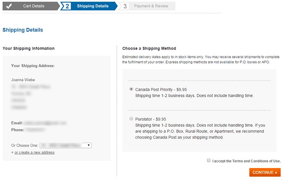Click the Canada Post Priority - $9.95 label

161,90
